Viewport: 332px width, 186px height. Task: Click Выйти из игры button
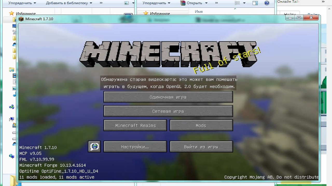coord(201,147)
